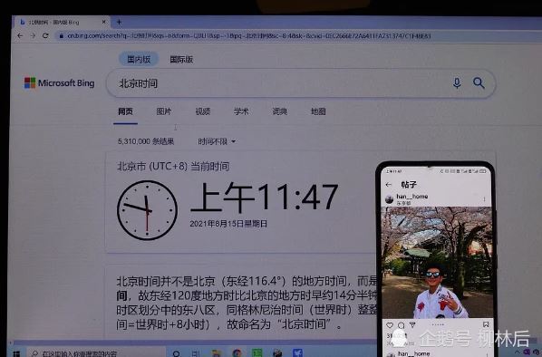This screenshot has height=357, width=542.
Task: Open File Explorer from the taskbar
Action: click(x=217, y=353)
